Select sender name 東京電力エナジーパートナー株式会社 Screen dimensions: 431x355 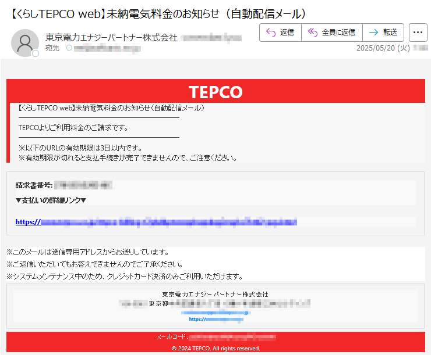[x=111, y=38]
